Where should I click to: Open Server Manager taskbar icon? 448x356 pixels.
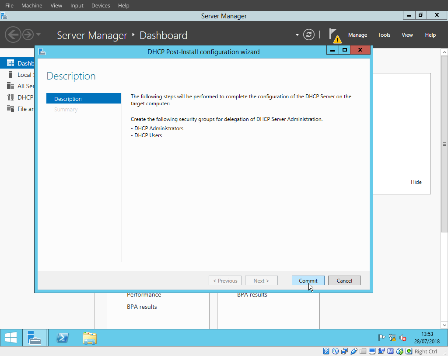tap(34, 338)
